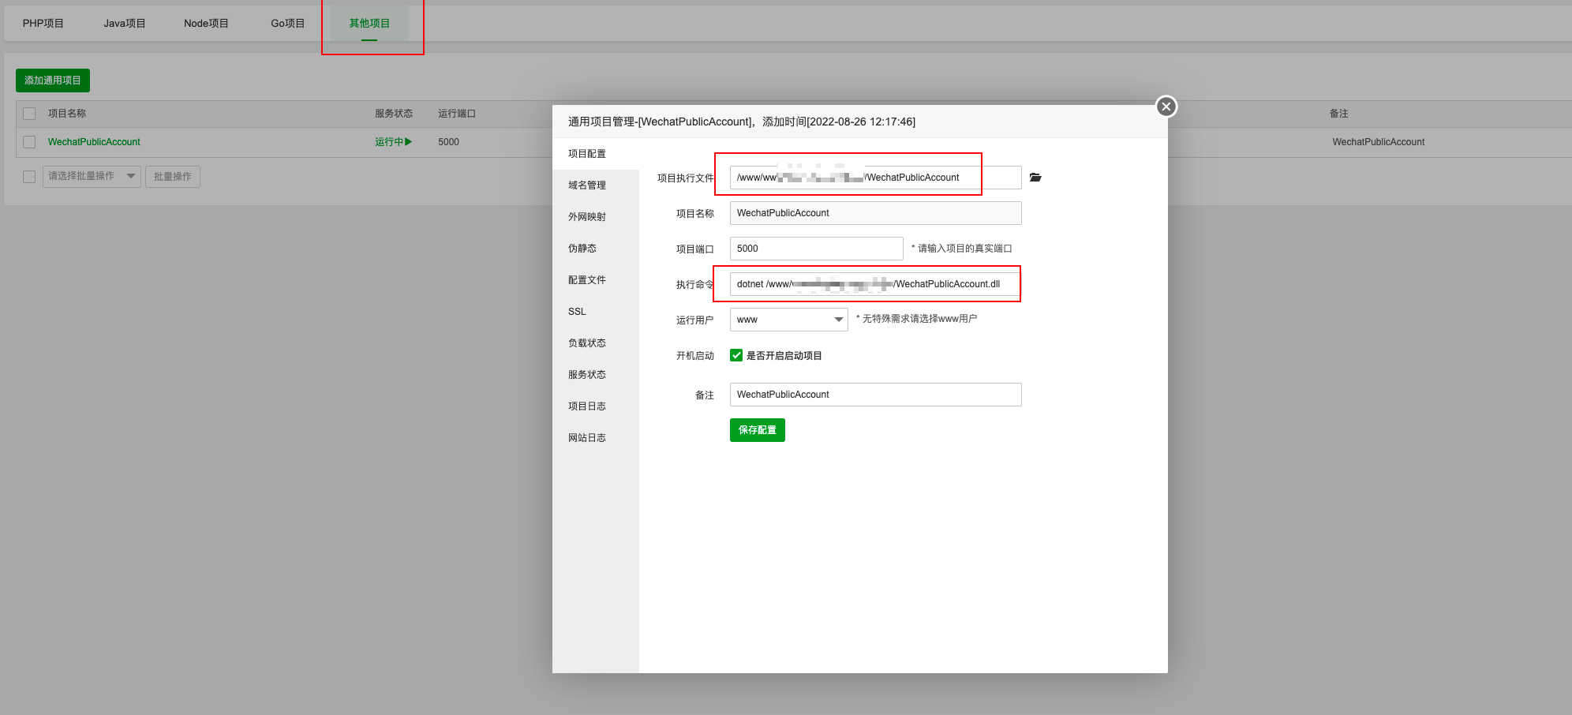Click the 备注 column header
The image size is (1572, 715).
coord(1339,114)
